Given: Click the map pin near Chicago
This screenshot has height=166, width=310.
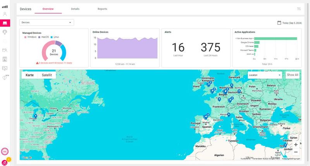Looking at the screenshot, I should click(36, 116).
